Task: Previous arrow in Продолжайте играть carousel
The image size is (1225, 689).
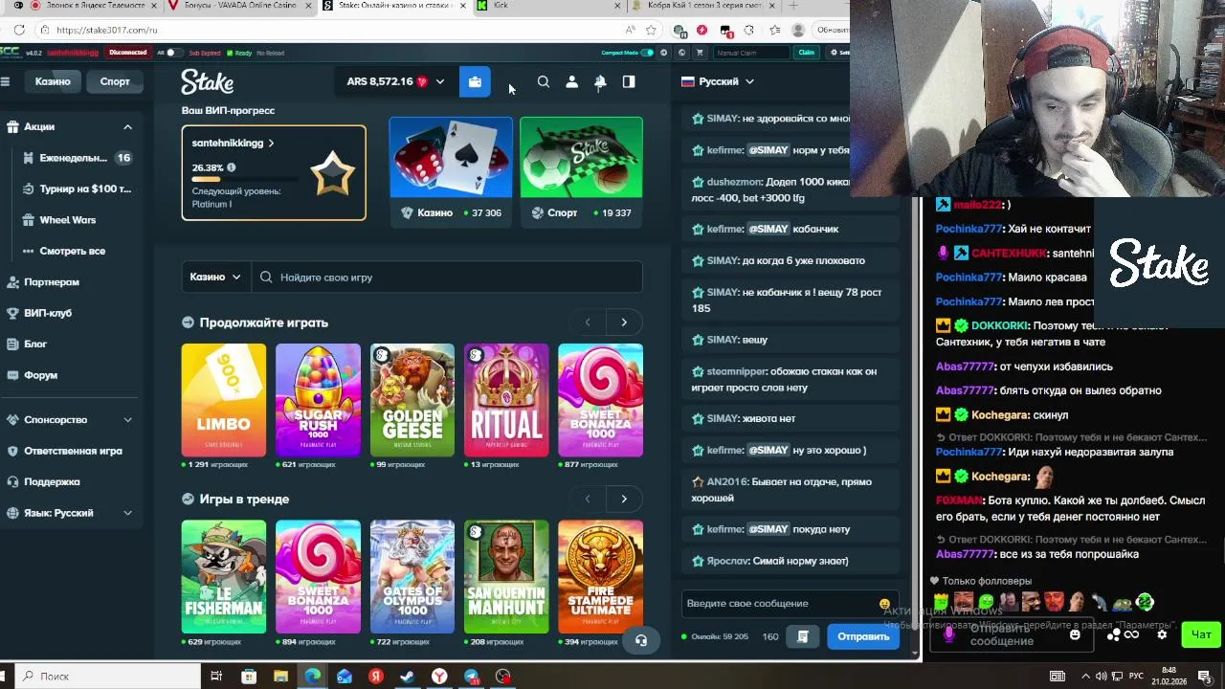Action: 588,322
